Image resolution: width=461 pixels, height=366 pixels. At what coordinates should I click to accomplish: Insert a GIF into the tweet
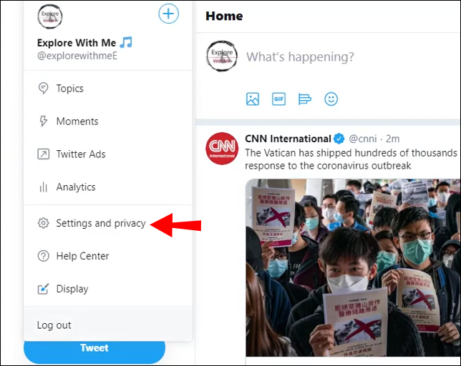tap(278, 99)
